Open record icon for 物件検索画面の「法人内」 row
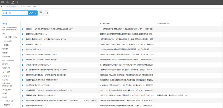Screen dimensions: 223x108 [x=22, y=91]
